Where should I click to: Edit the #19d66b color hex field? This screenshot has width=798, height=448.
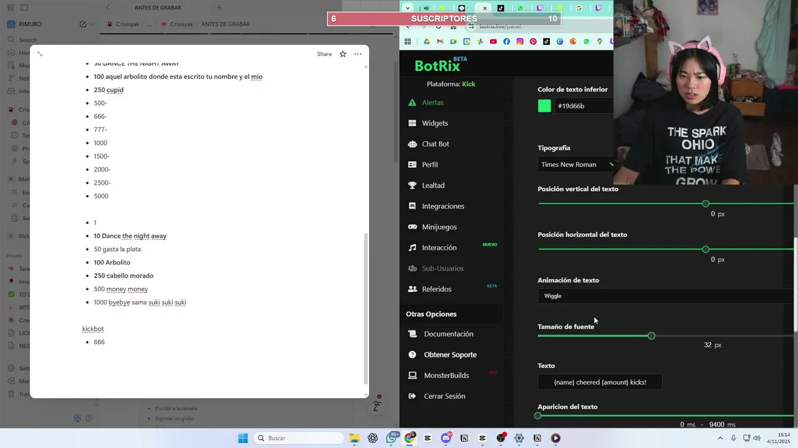pos(584,106)
